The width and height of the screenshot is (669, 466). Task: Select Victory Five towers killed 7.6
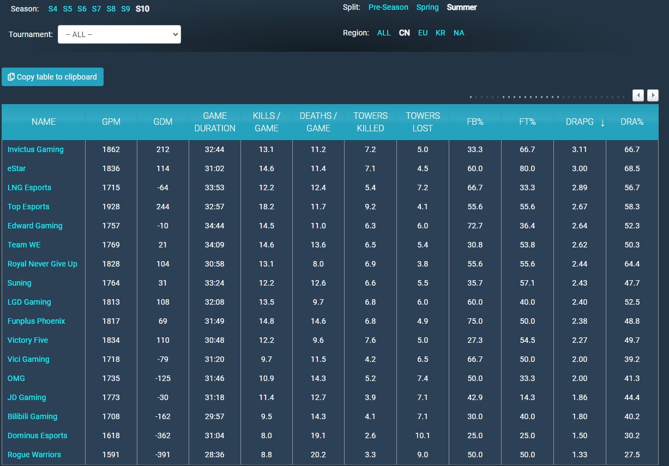click(370, 340)
